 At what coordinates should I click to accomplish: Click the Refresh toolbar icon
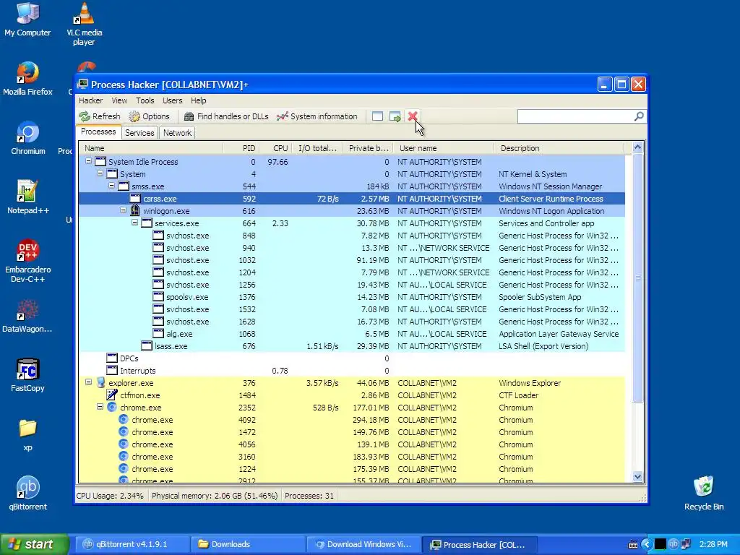coord(85,116)
